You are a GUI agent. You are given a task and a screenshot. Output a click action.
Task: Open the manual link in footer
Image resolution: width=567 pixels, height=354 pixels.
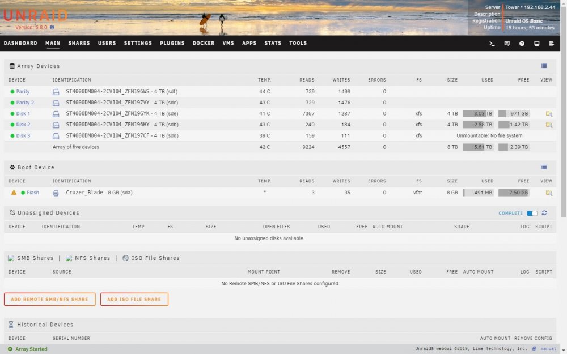548,349
